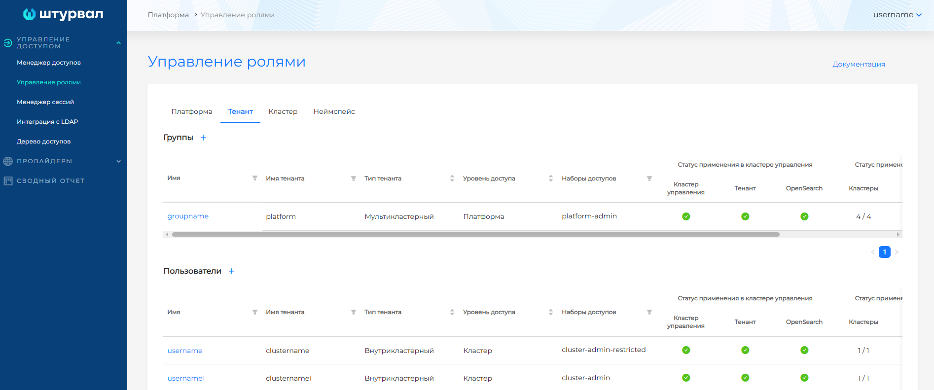
Task: Open the username account dropdown
Action: pos(897,15)
